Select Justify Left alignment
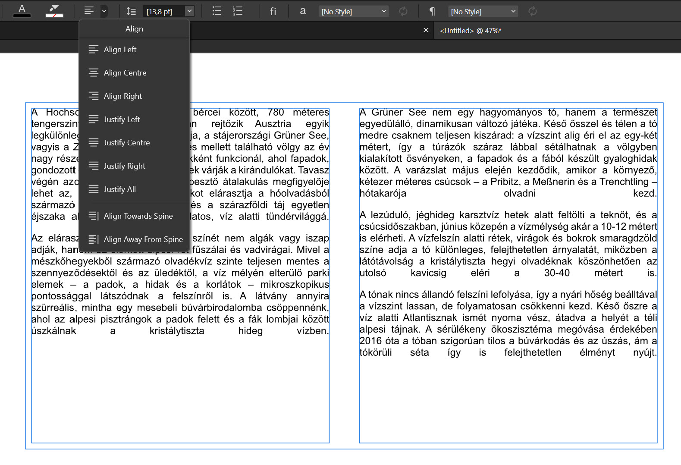This screenshot has width=681, height=465. 134,119
